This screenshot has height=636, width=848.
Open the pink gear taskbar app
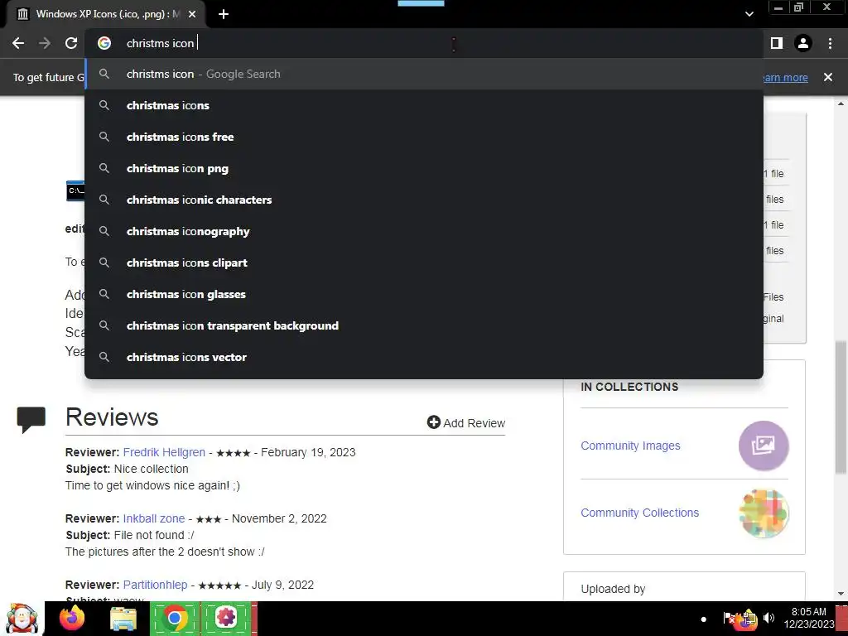tap(226, 618)
